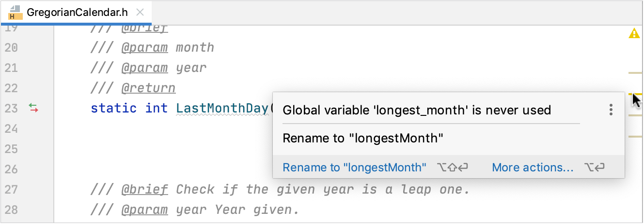Click the static keyword on line 23

tap(114, 108)
